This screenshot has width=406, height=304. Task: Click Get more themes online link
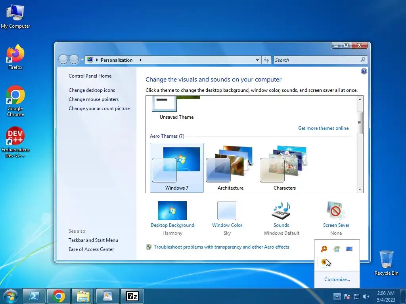coord(323,128)
